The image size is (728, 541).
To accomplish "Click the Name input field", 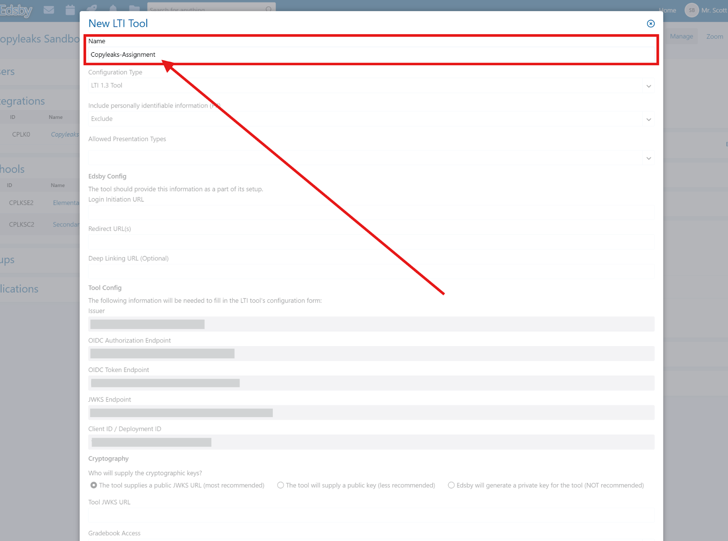I will coord(371,55).
